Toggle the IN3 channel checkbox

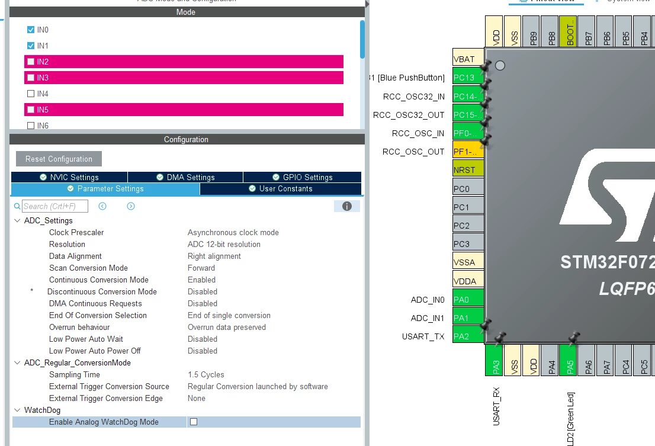[x=30, y=78]
